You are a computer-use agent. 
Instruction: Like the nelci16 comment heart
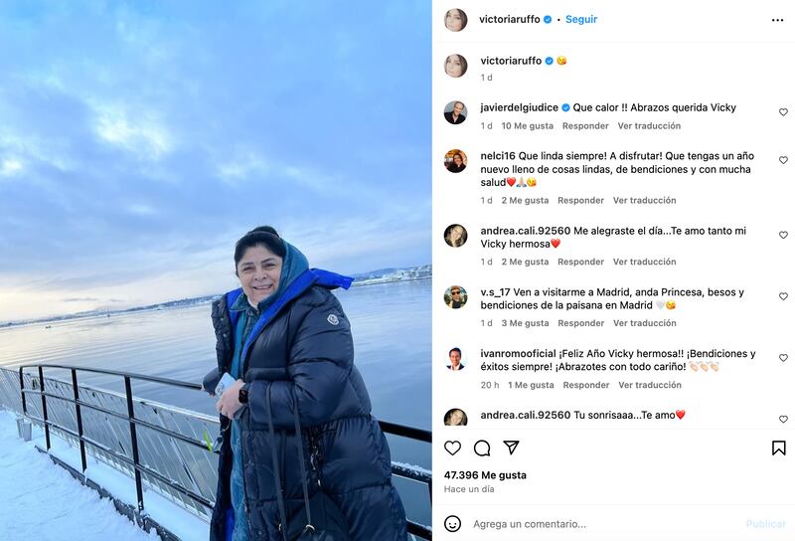click(783, 160)
